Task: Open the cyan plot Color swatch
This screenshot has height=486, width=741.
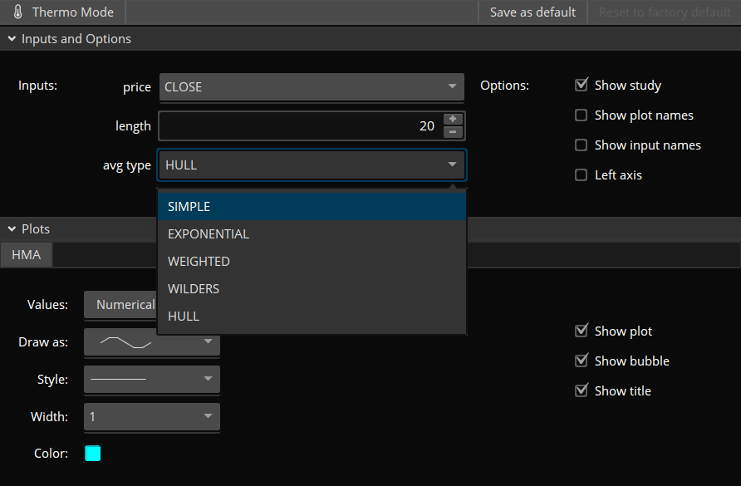Action: [x=93, y=454]
